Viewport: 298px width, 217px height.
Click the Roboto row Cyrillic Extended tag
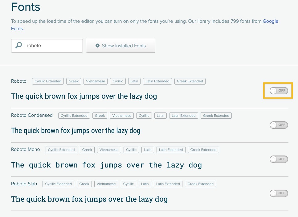tap(48, 81)
